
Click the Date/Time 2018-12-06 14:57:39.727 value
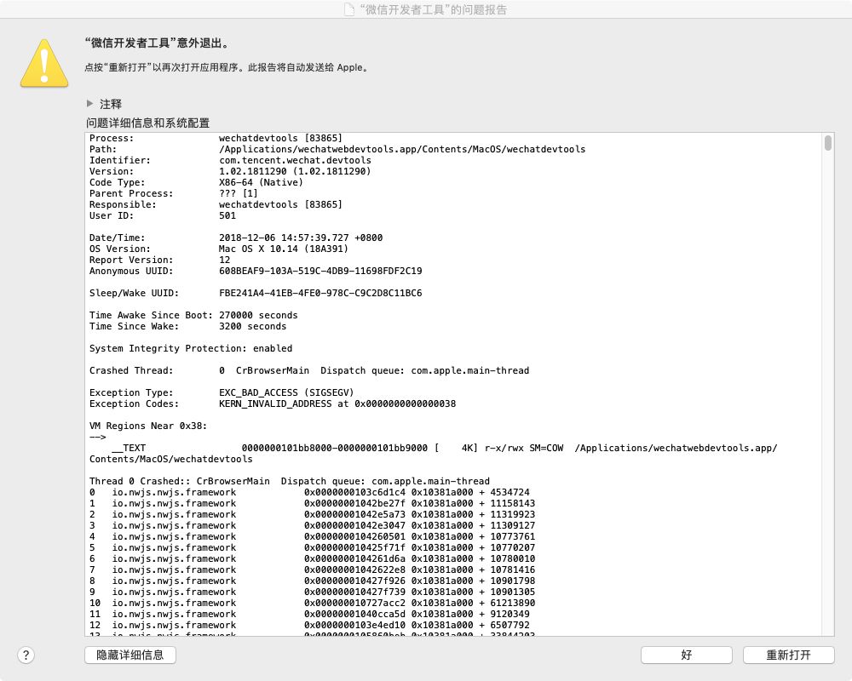click(x=301, y=237)
